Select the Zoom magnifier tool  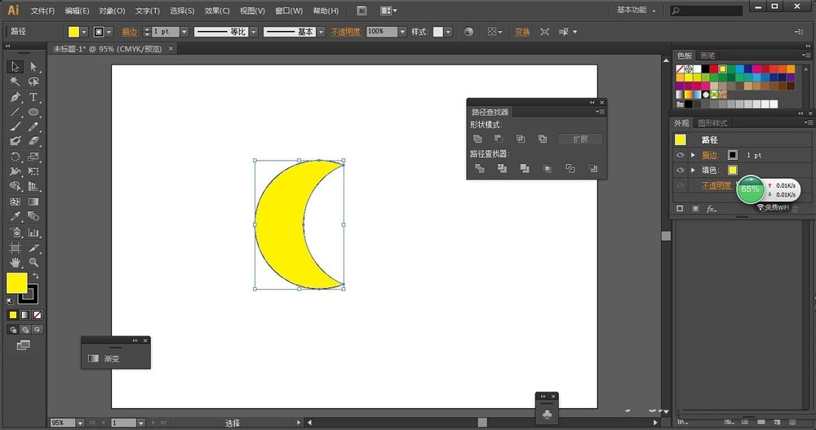click(33, 263)
